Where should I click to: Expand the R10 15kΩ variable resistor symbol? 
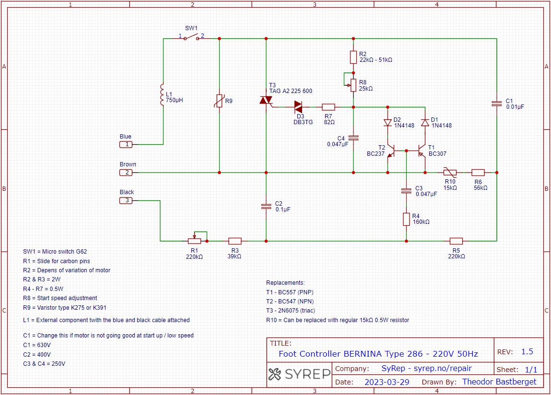tap(450, 172)
